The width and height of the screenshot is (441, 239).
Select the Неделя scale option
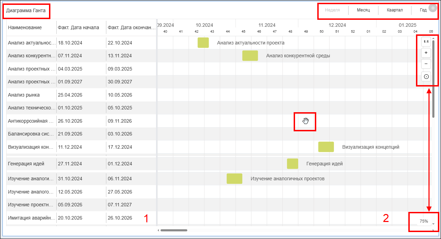tap(333, 10)
